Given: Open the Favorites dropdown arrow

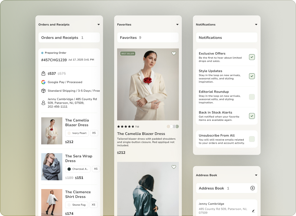Looking at the screenshot, I should [x=177, y=24].
